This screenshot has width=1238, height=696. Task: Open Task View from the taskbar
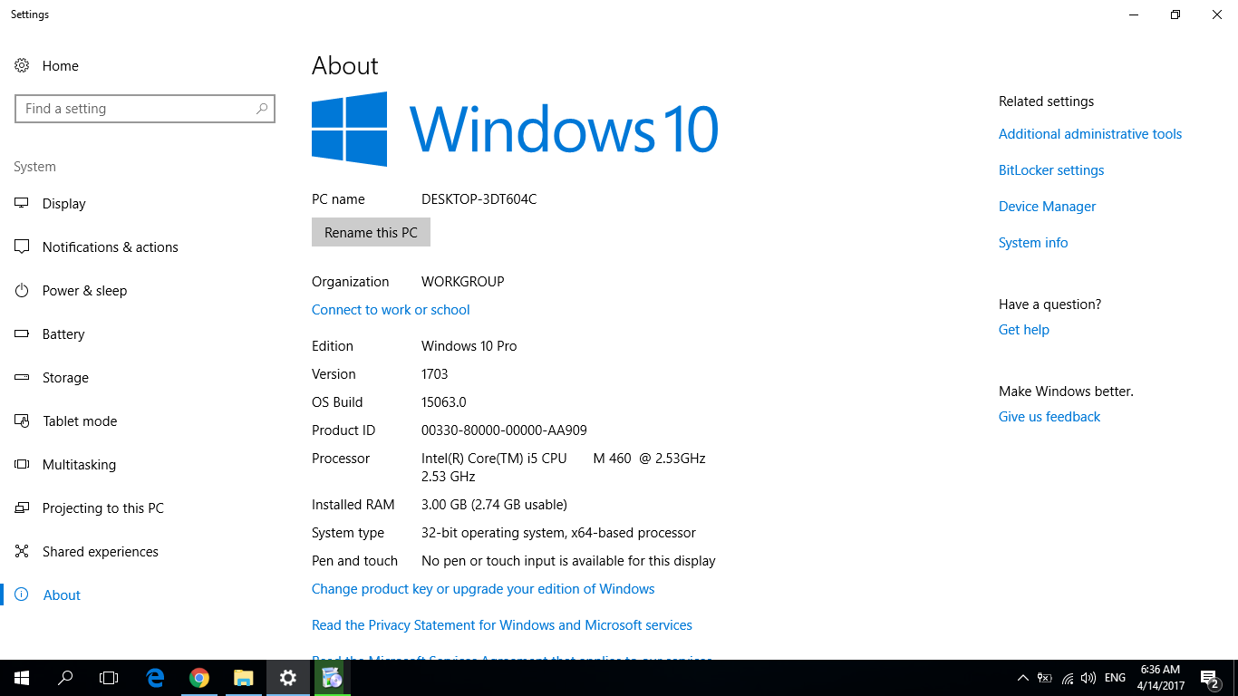tap(109, 678)
